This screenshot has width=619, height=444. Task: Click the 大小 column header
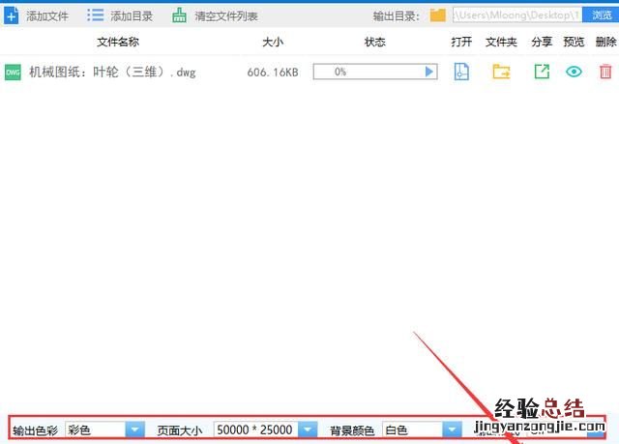click(x=273, y=42)
